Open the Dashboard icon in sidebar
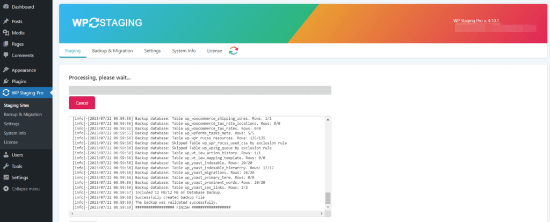The image size is (550, 222). click(5, 6)
